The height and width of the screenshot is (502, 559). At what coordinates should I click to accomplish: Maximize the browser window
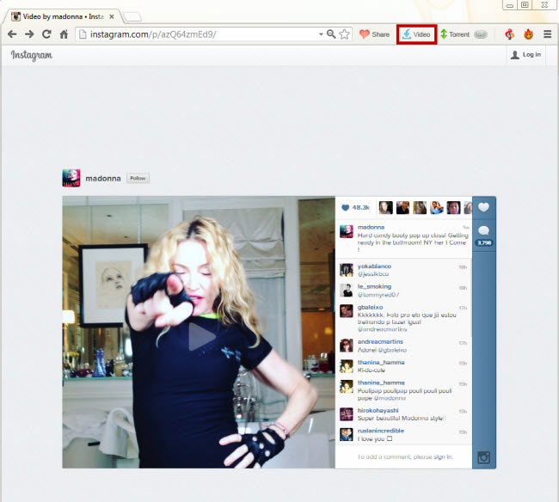point(525,4)
